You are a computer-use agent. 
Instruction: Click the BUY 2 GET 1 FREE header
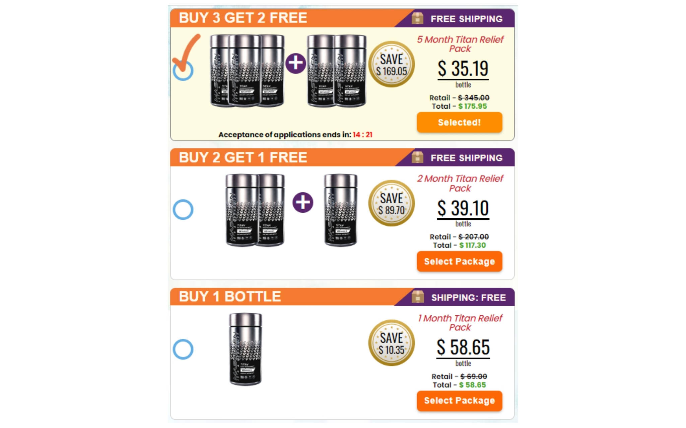point(243,157)
